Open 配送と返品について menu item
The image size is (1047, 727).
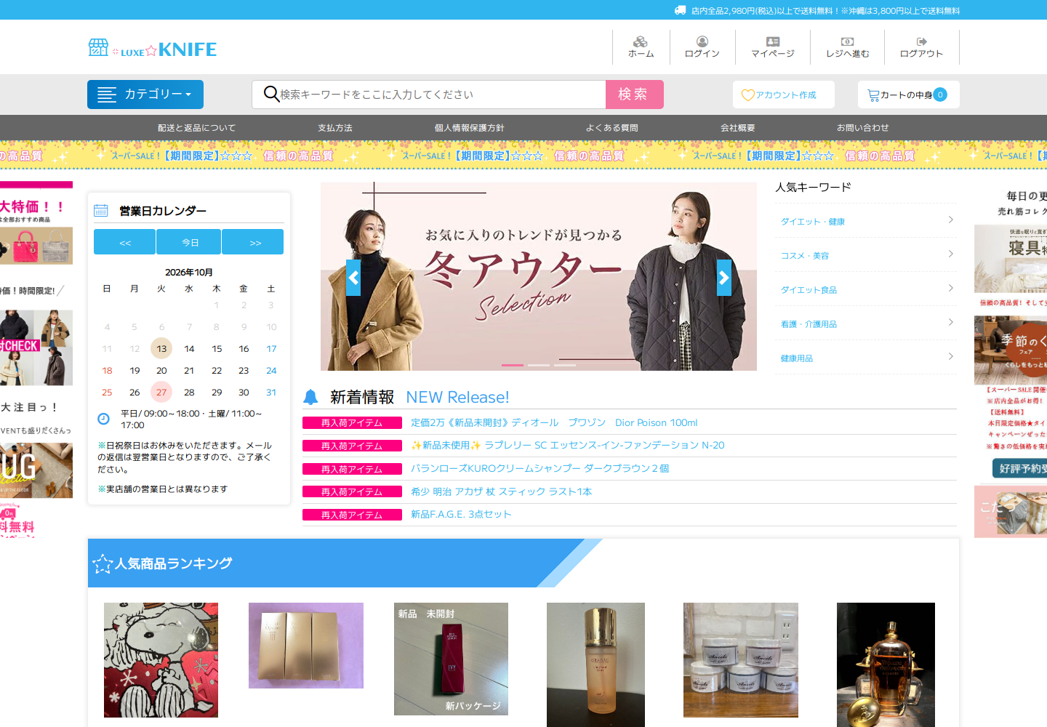click(x=197, y=128)
